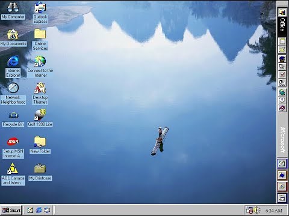289x216 pixels.
Task: Select the My Briefcase icon
Action: pos(40,172)
